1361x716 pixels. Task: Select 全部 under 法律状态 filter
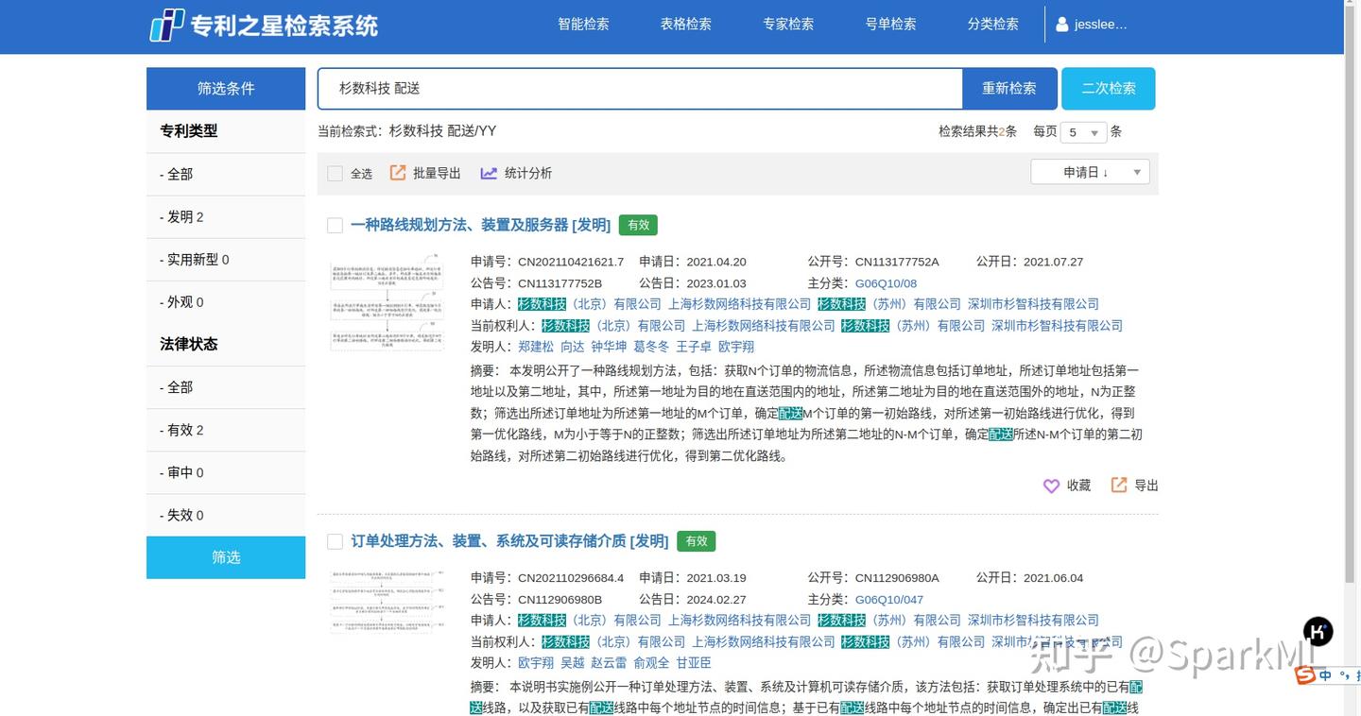click(226, 387)
